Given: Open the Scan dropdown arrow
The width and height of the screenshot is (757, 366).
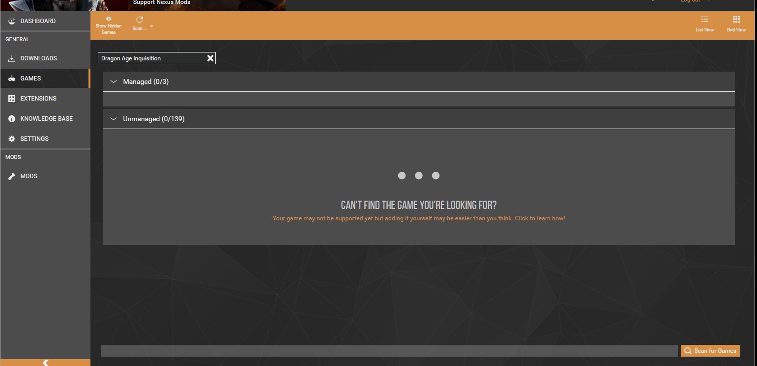Looking at the screenshot, I should pyautogui.click(x=151, y=26).
